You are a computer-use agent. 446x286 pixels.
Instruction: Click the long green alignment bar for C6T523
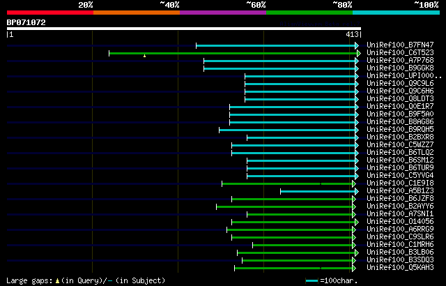pyautogui.click(x=233, y=53)
